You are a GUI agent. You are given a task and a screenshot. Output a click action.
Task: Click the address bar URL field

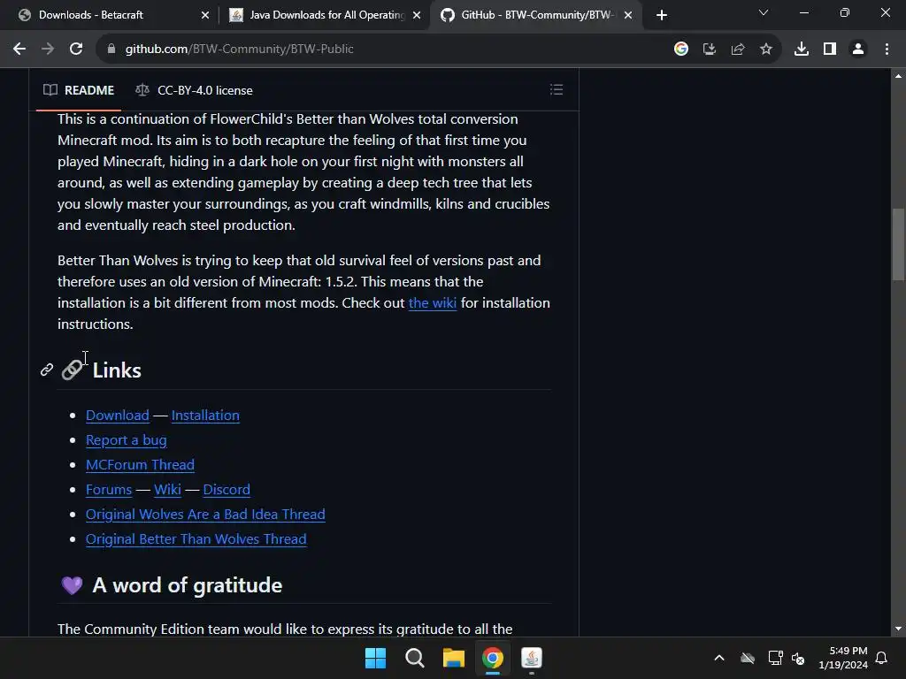click(x=381, y=50)
